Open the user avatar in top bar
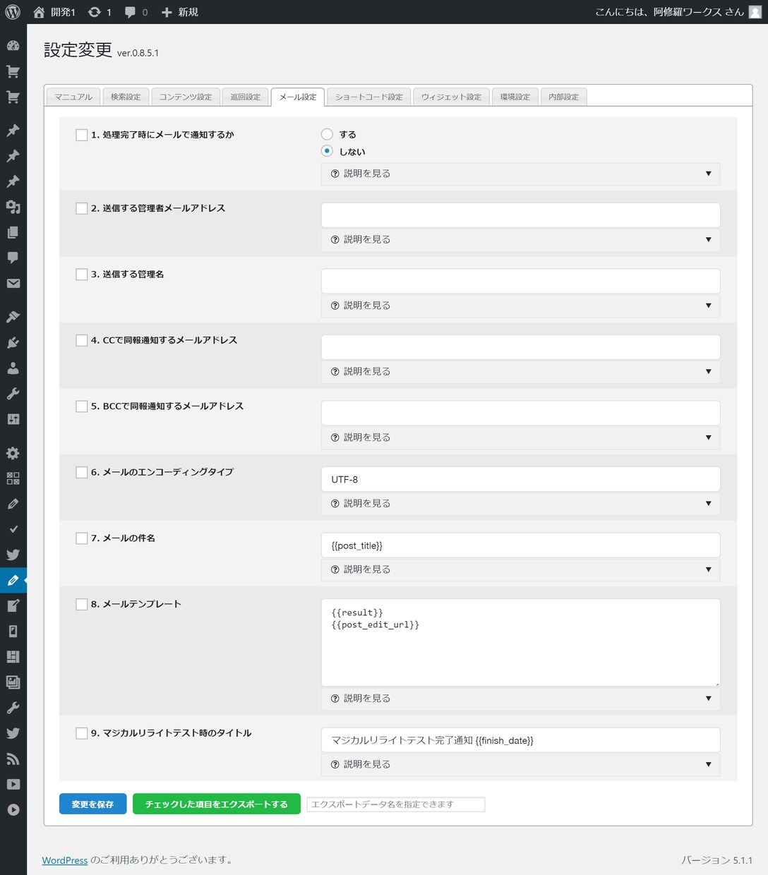 tap(755, 12)
